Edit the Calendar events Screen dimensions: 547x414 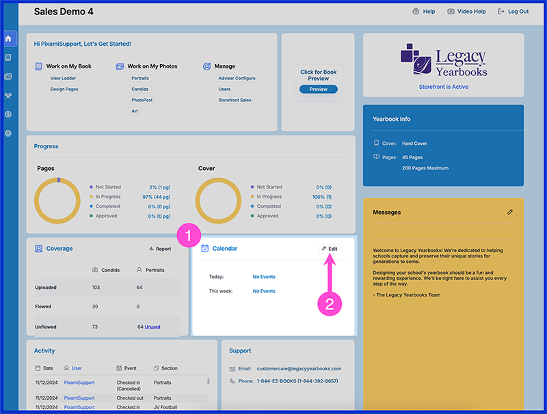pyautogui.click(x=330, y=249)
